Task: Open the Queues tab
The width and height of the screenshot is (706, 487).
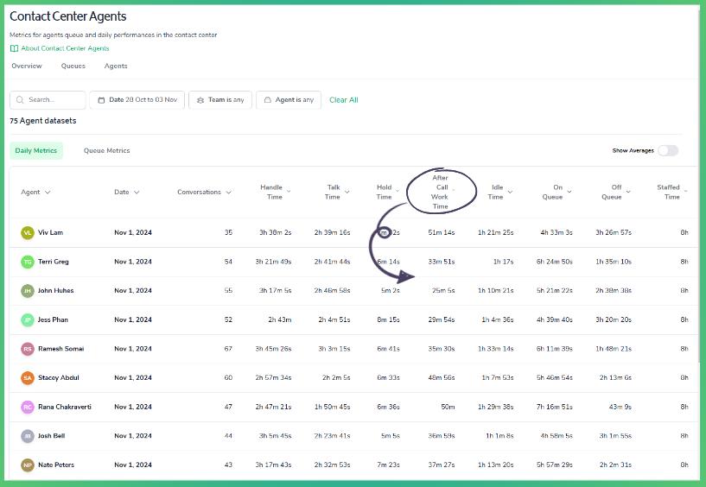Action: click(x=73, y=66)
